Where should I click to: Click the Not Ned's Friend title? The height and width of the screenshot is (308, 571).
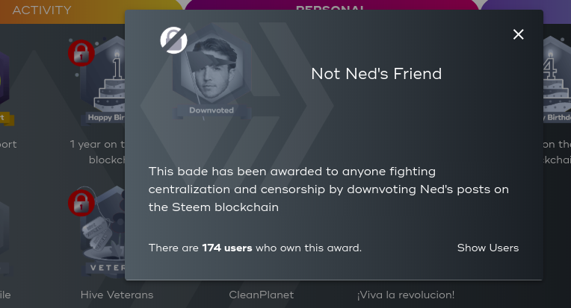pos(376,74)
